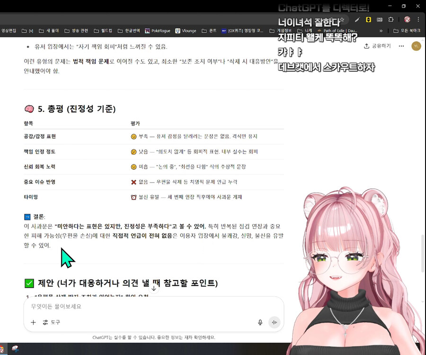This screenshot has height=355, width=426.
Task: Open the [v] bookmark folder
Action: click(x=27, y=31)
